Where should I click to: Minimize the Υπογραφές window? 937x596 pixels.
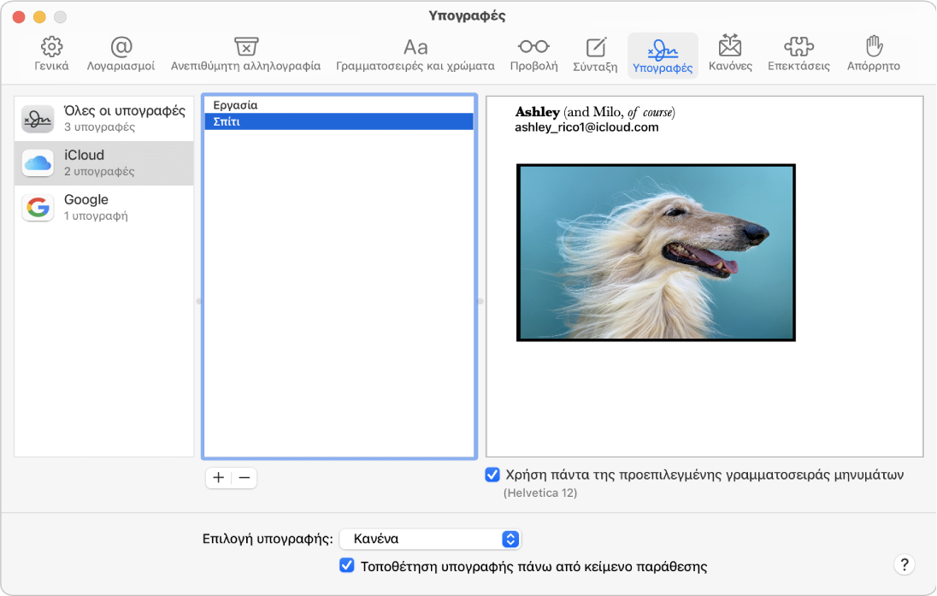point(39,17)
